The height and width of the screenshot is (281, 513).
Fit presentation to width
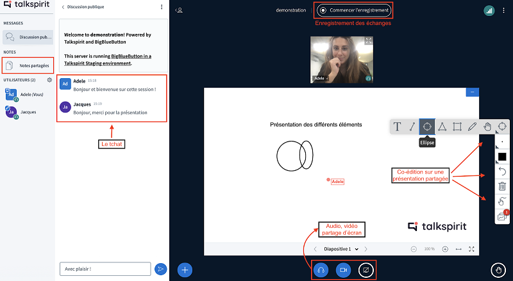458,249
